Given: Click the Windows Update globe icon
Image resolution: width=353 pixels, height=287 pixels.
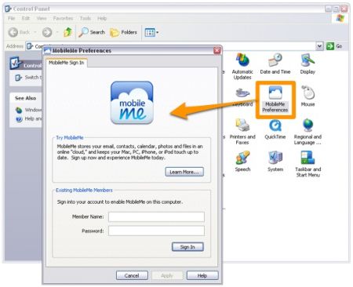Looking at the screenshot, I should [19, 110].
